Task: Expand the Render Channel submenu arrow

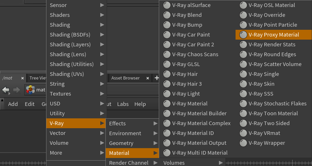Action: (155, 163)
